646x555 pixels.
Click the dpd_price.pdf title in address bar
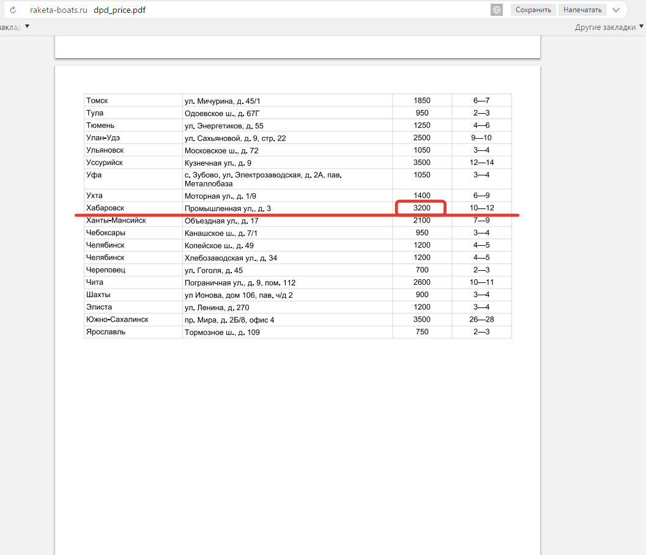pyautogui.click(x=120, y=10)
